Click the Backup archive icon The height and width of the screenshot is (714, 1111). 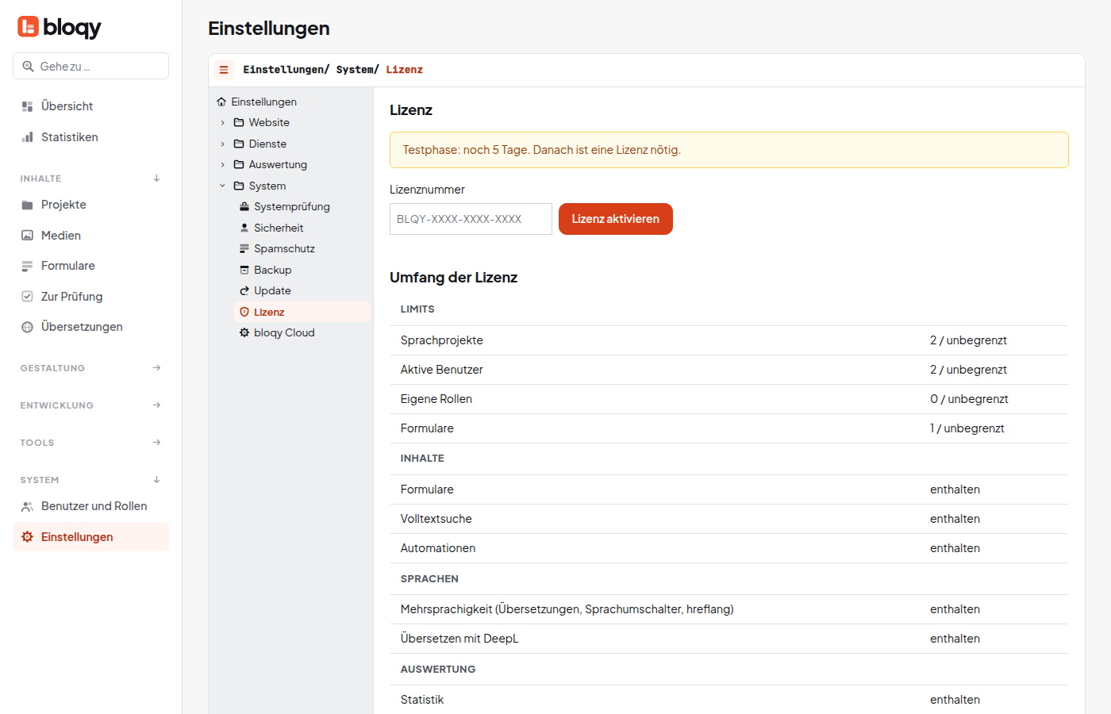244,270
